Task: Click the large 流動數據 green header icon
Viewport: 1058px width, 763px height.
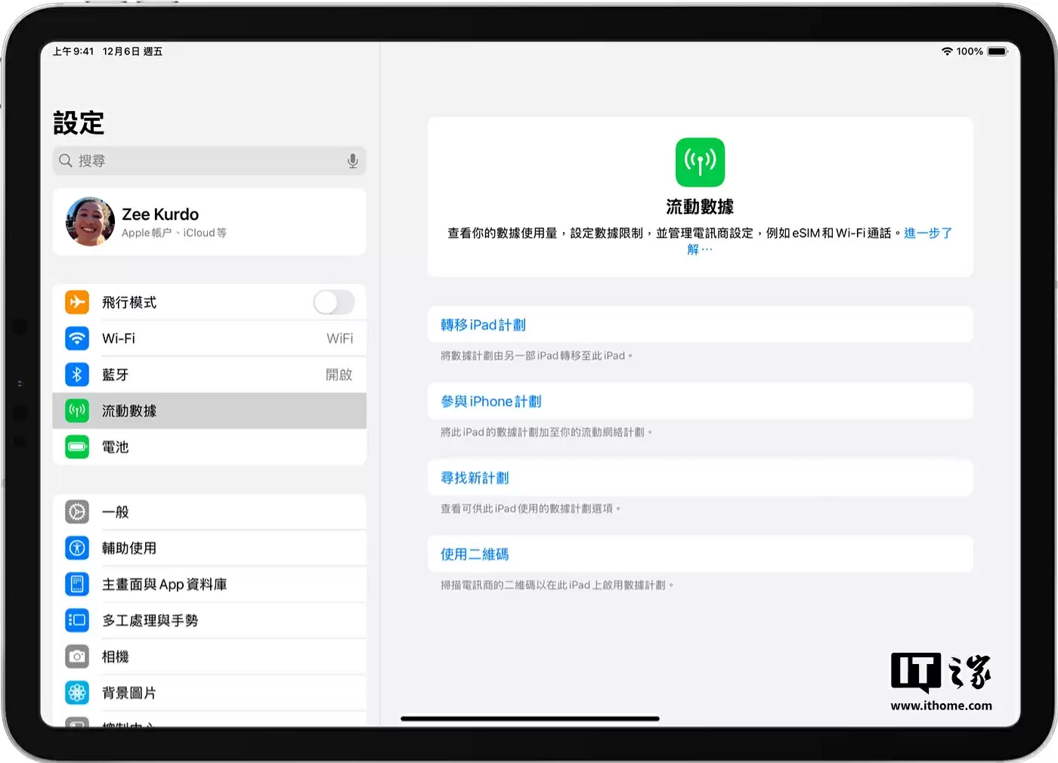Action: [x=700, y=162]
